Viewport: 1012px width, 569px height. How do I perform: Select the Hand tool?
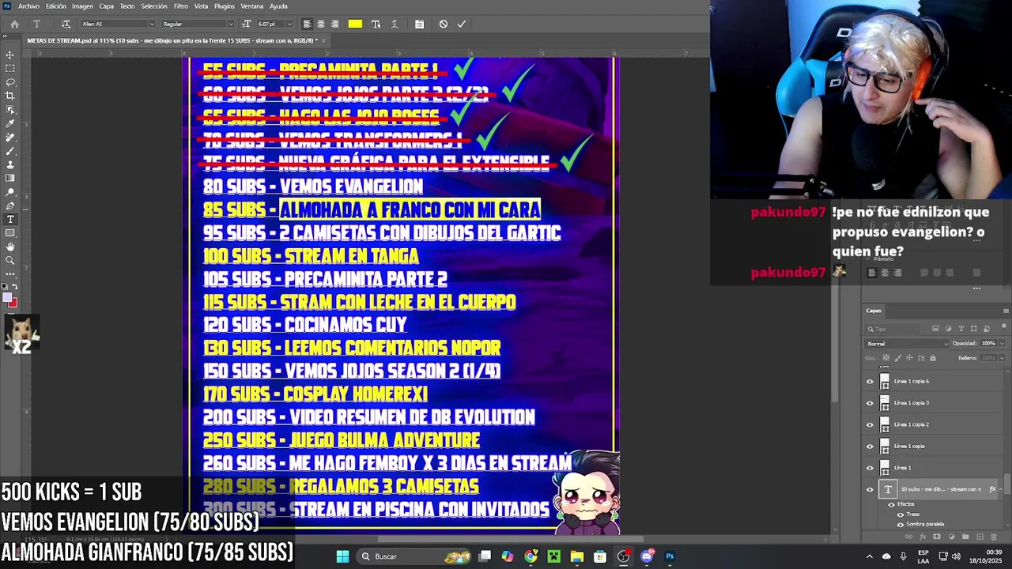coord(10,247)
